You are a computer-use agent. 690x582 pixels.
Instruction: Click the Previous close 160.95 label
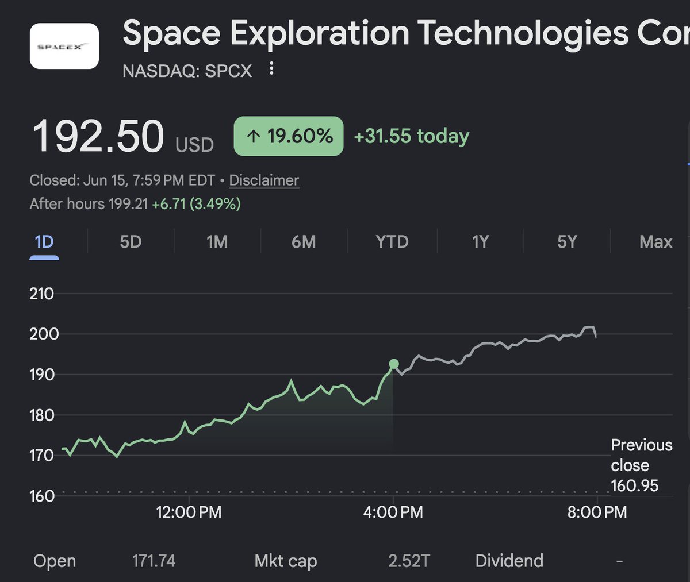pyautogui.click(x=641, y=465)
